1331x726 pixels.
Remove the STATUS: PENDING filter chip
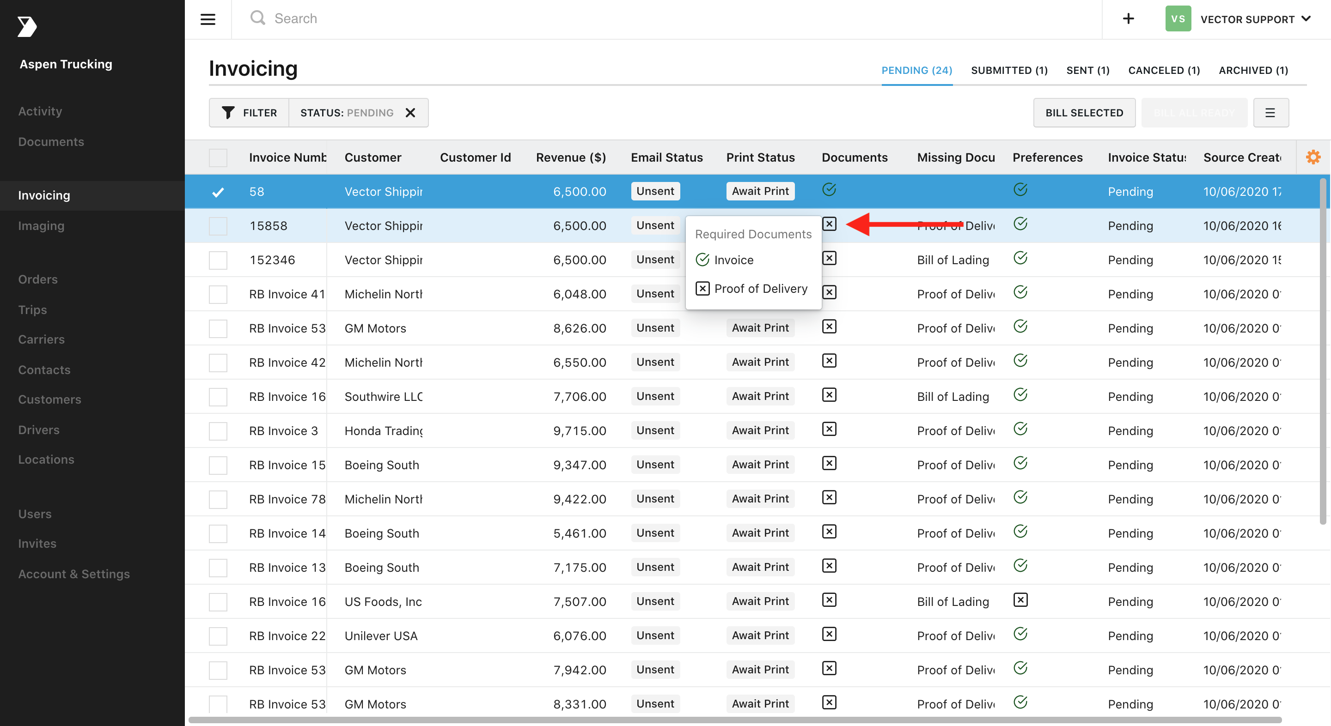[410, 113]
